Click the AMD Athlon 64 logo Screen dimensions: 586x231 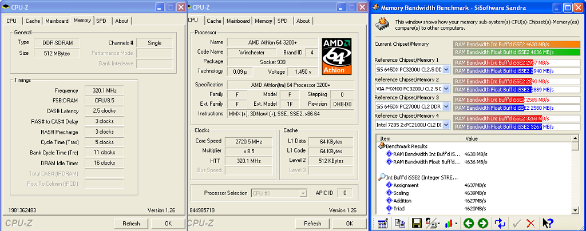(x=336, y=55)
